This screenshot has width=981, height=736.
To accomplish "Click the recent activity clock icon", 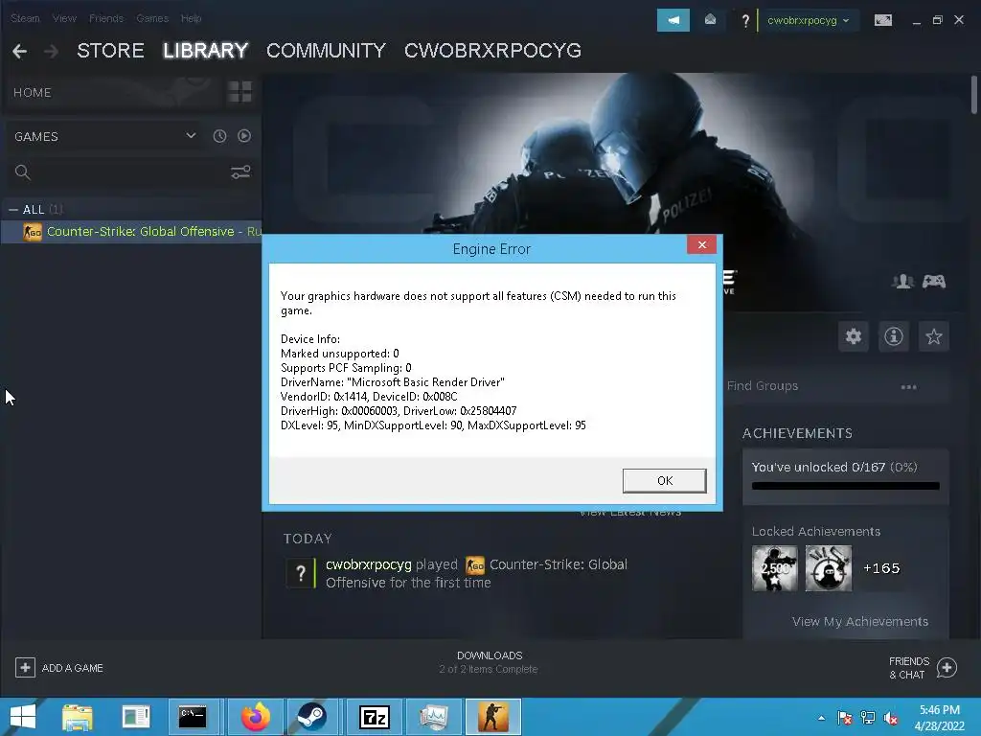I will click(219, 136).
